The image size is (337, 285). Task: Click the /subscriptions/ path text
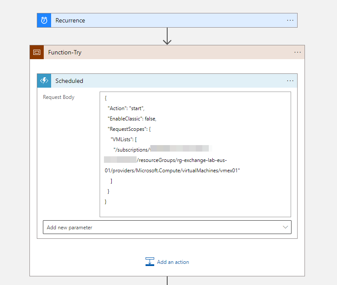point(132,150)
